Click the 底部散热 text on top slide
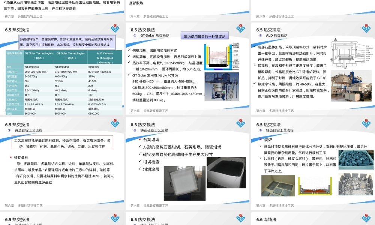The height and width of the screenshot is (225, 375). pos(136,3)
